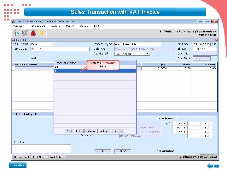Click Delete button in product popup
The width and height of the screenshot is (227, 170).
click(x=90, y=131)
